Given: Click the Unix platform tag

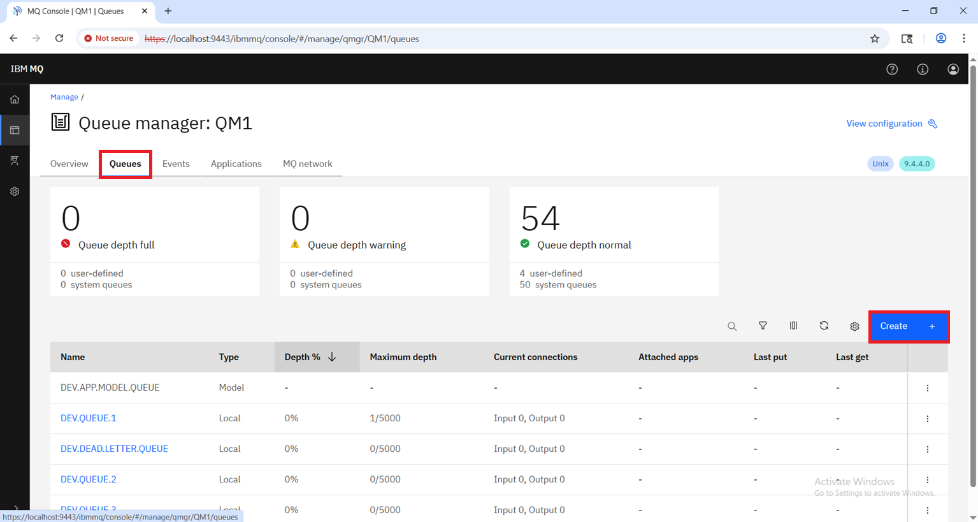Looking at the screenshot, I should point(881,164).
